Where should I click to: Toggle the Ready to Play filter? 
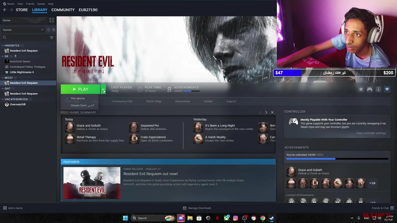click(54, 30)
